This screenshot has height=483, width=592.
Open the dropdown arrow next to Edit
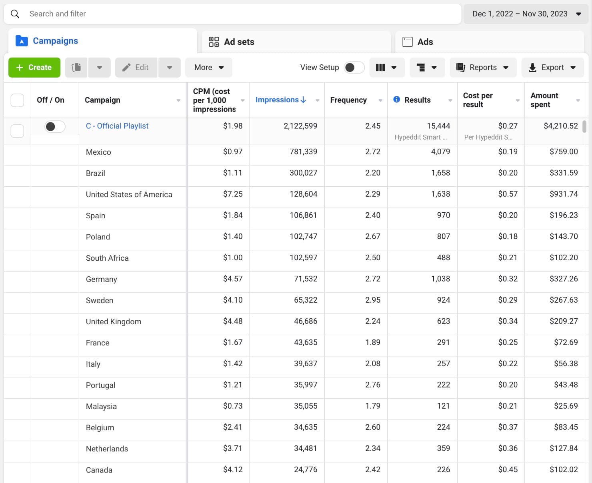[x=169, y=67]
